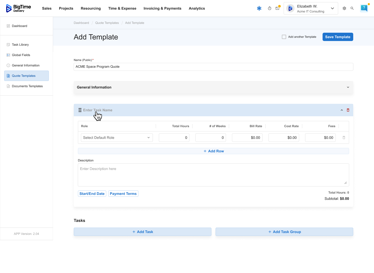
Task: Click the BigTime Delivery logo
Action: [18, 8]
